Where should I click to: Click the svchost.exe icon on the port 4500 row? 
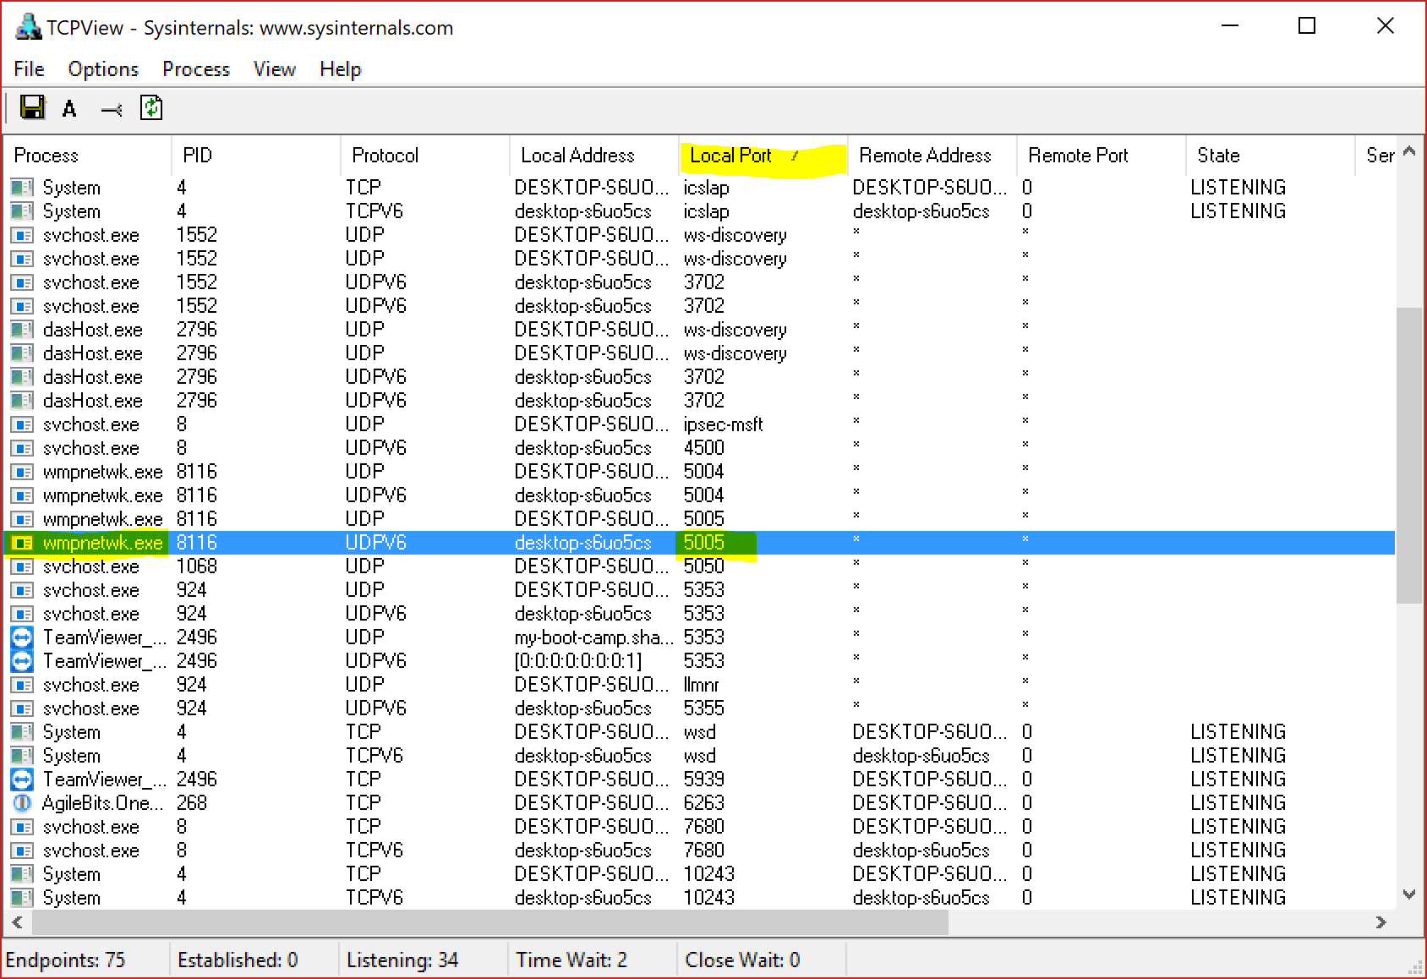[22, 448]
